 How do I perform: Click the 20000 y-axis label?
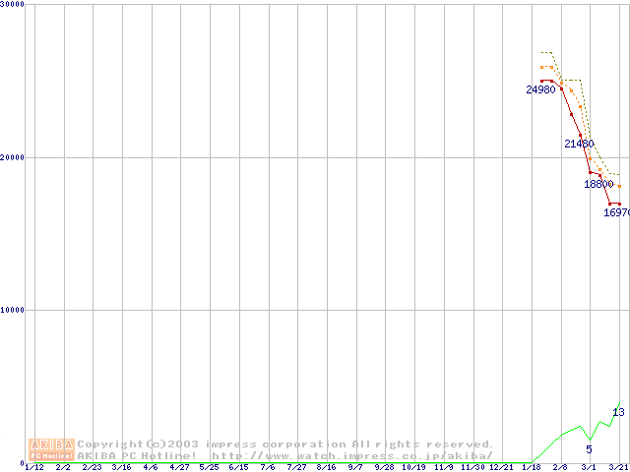14,157
